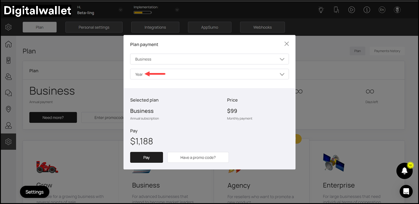Image resolution: width=419 pixels, height=204 pixels.
Task: Click the Have a promo code? button
Action: pos(198,158)
